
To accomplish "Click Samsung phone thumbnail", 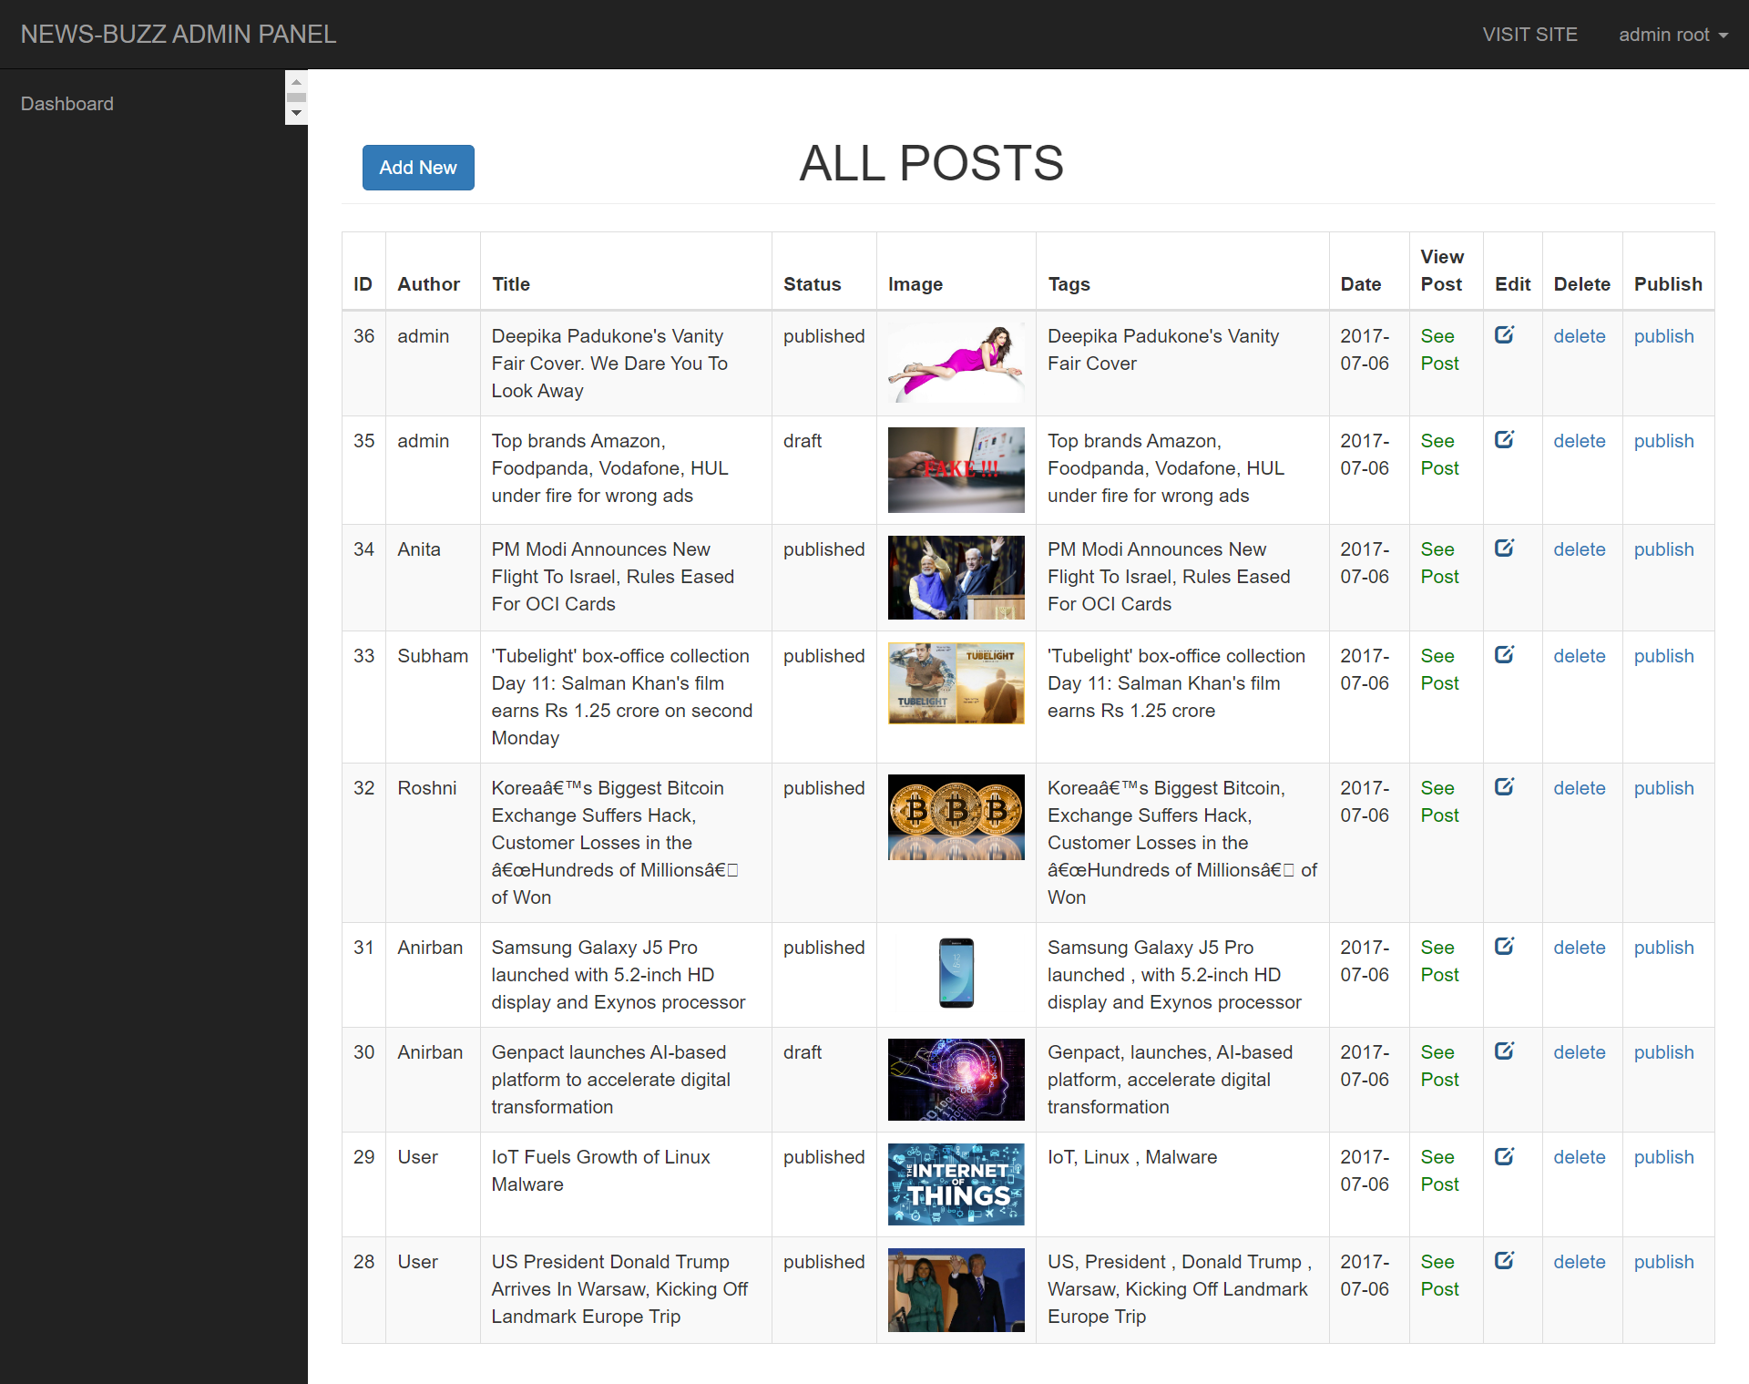I will tap(956, 973).
